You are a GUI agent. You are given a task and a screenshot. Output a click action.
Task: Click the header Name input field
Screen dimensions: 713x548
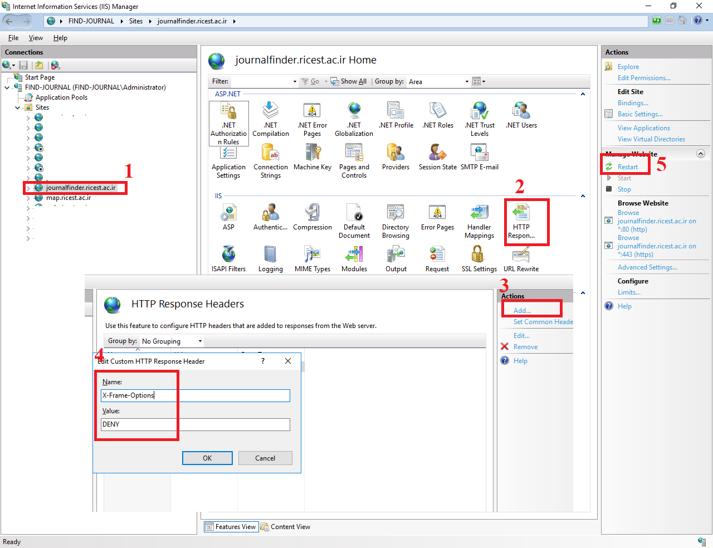point(196,395)
